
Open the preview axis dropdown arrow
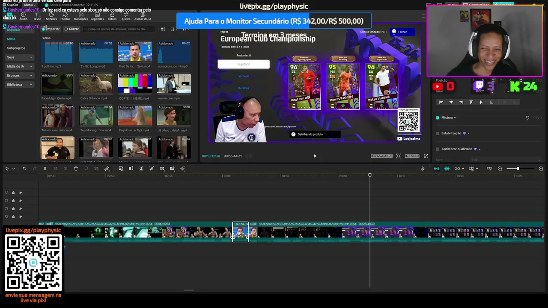[477, 169]
